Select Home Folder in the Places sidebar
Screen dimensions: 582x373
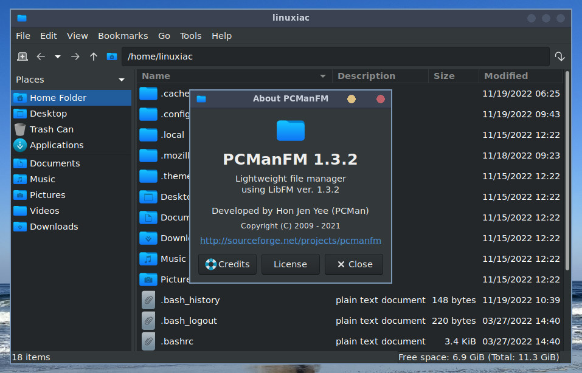coord(71,98)
